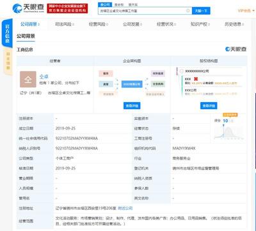Open the VIP会员 dropdown menu
256x231 pixels.
pos(246,10)
